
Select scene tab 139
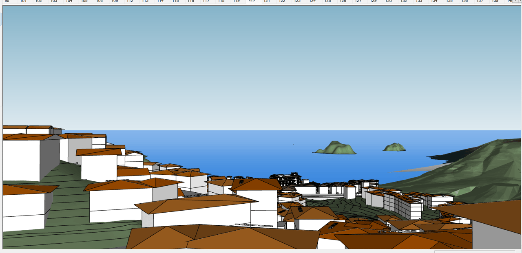[495, 1]
